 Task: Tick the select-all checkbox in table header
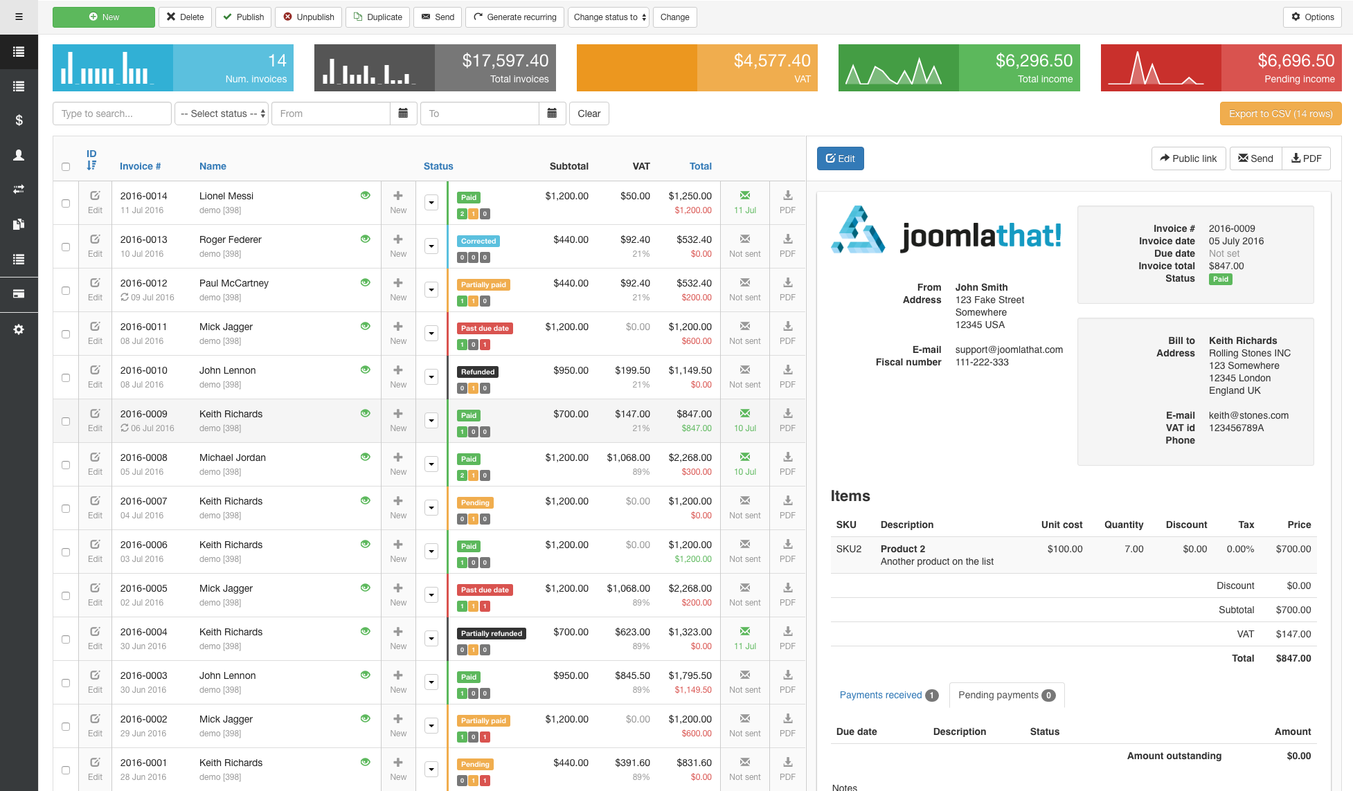pyautogui.click(x=66, y=167)
